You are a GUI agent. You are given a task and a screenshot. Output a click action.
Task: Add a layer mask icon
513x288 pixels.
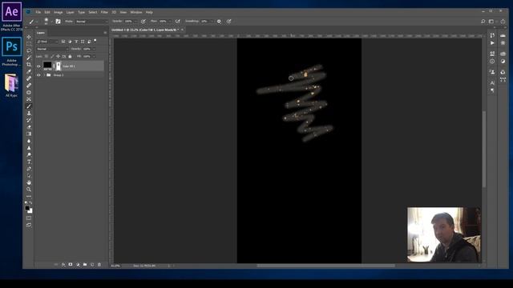[x=71, y=265]
